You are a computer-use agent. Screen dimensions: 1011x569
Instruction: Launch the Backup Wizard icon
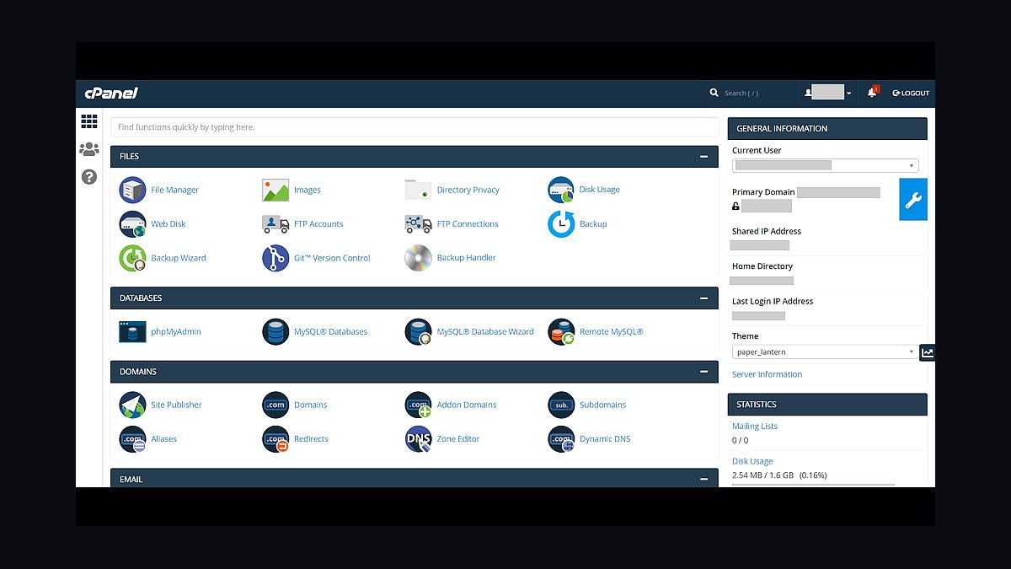(132, 258)
